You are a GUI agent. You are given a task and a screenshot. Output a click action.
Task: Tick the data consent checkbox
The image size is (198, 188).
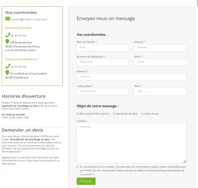pos(78,167)
